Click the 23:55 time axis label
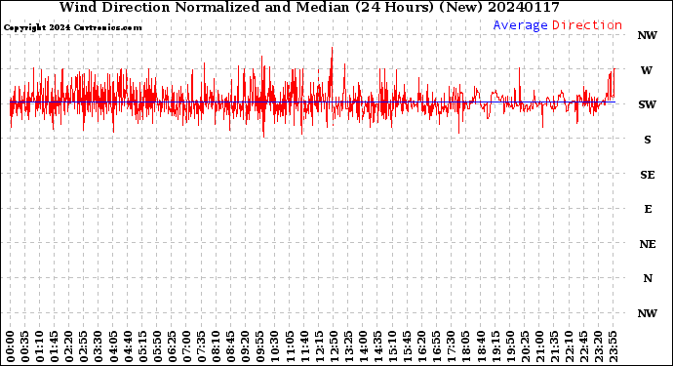 (x=613, y=346)
